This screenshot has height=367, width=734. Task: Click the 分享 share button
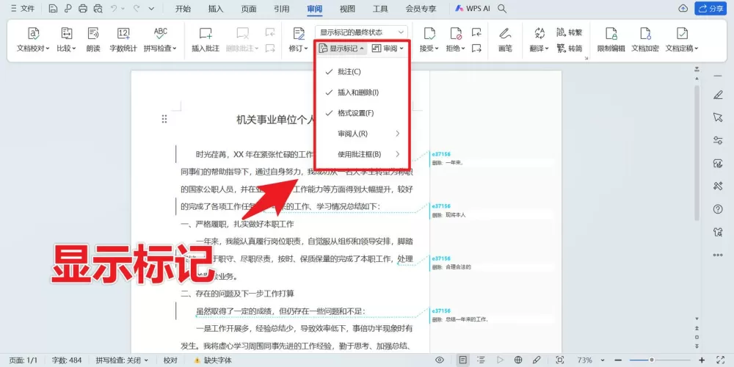pyautogui.click(x=710, y=8)
